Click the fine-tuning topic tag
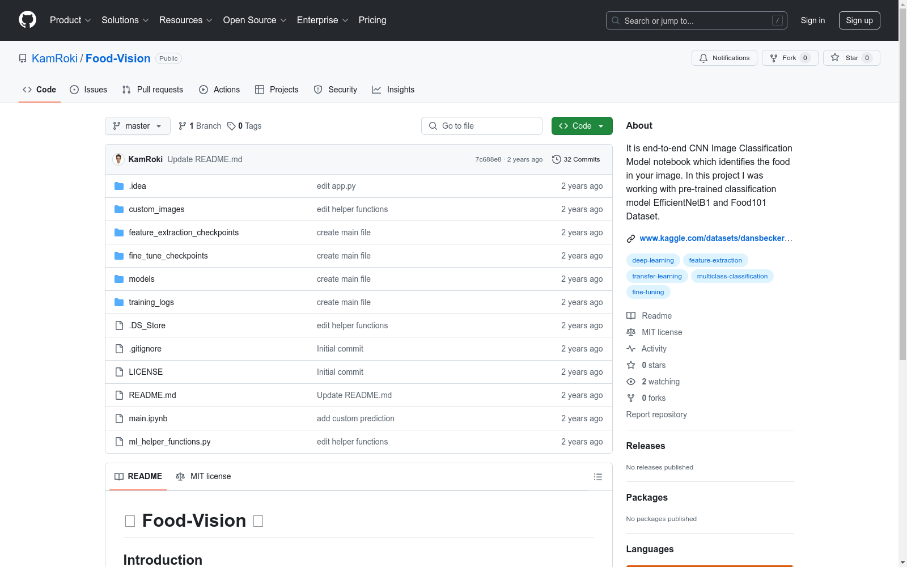Image resolution: width=907 pixels, height=567 pixels. 648,292
